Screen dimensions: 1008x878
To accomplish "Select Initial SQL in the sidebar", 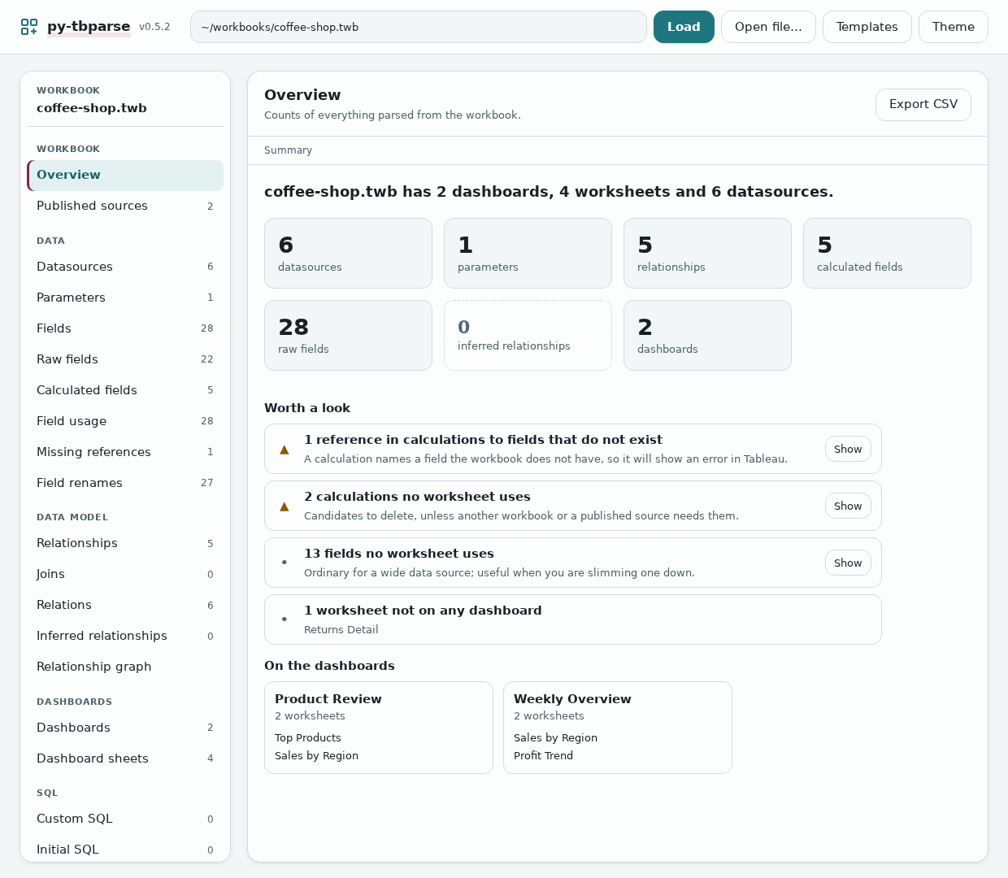I will click(x=125, y=850).
